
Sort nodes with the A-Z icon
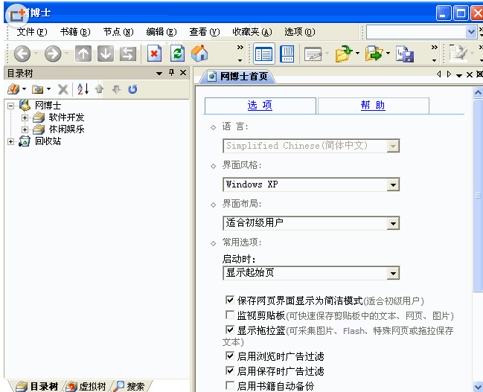tap(83, 89)
